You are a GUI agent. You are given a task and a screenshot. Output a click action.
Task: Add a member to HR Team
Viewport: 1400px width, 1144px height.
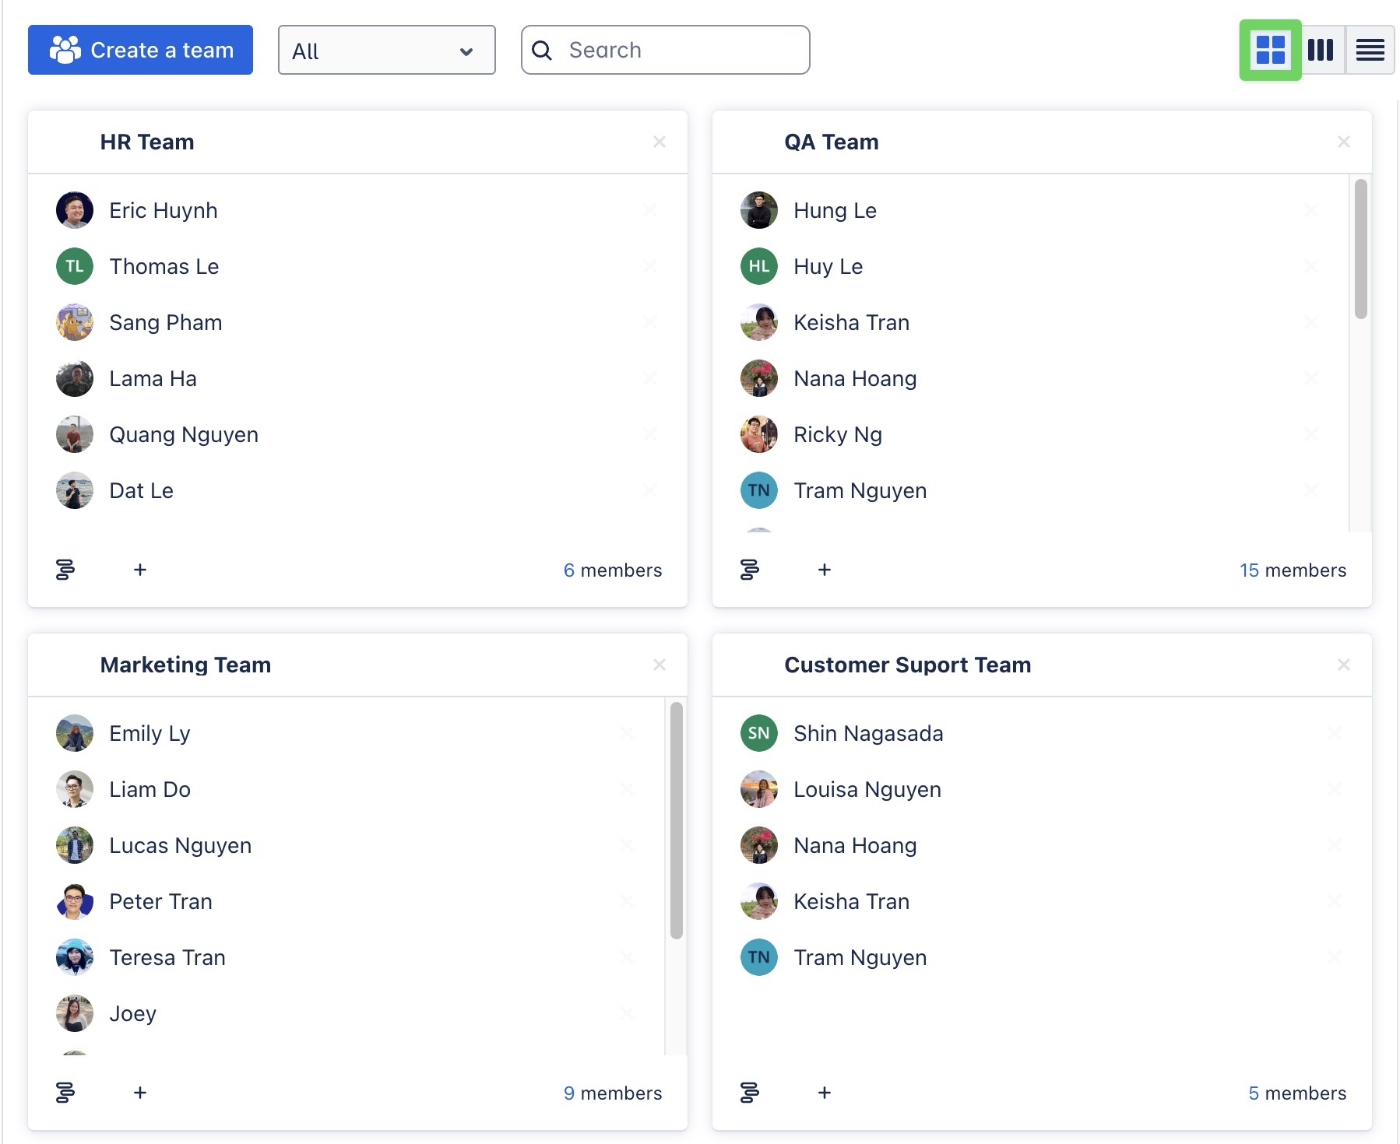tap(140, 570)
